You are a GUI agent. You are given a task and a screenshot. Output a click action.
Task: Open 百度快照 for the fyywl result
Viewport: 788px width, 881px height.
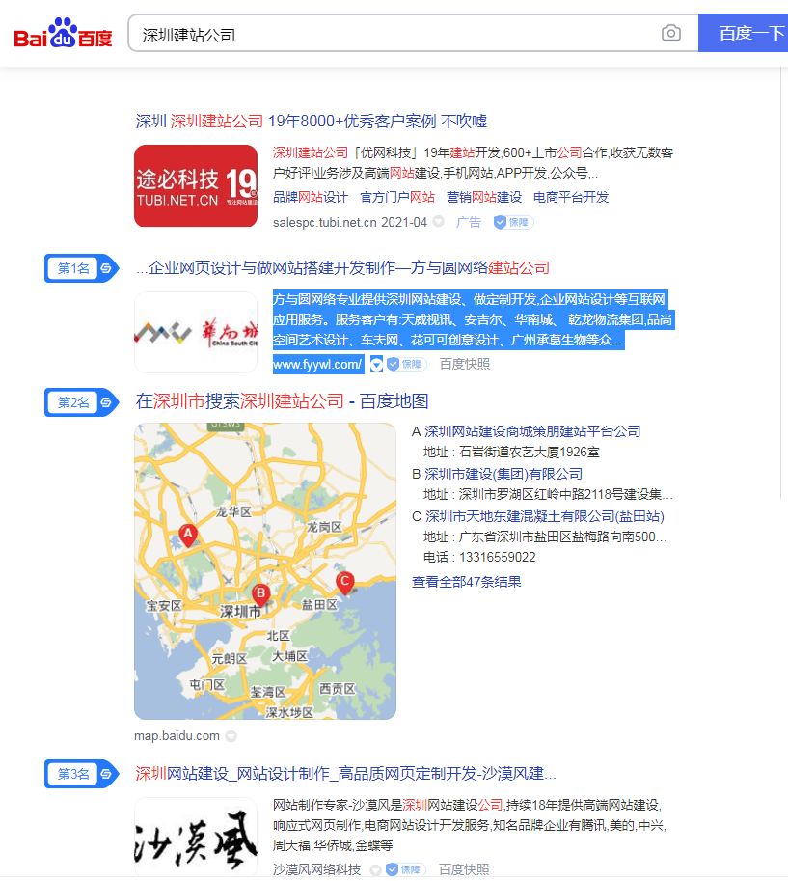[x=465, y=364]
